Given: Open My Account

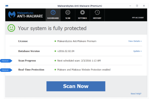Looking at the screenshot, I should (x=138, y=18).
